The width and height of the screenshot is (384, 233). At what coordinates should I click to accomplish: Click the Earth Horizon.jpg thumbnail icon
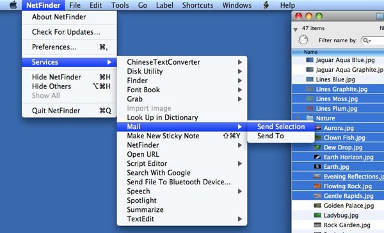[x=317, y=157]
